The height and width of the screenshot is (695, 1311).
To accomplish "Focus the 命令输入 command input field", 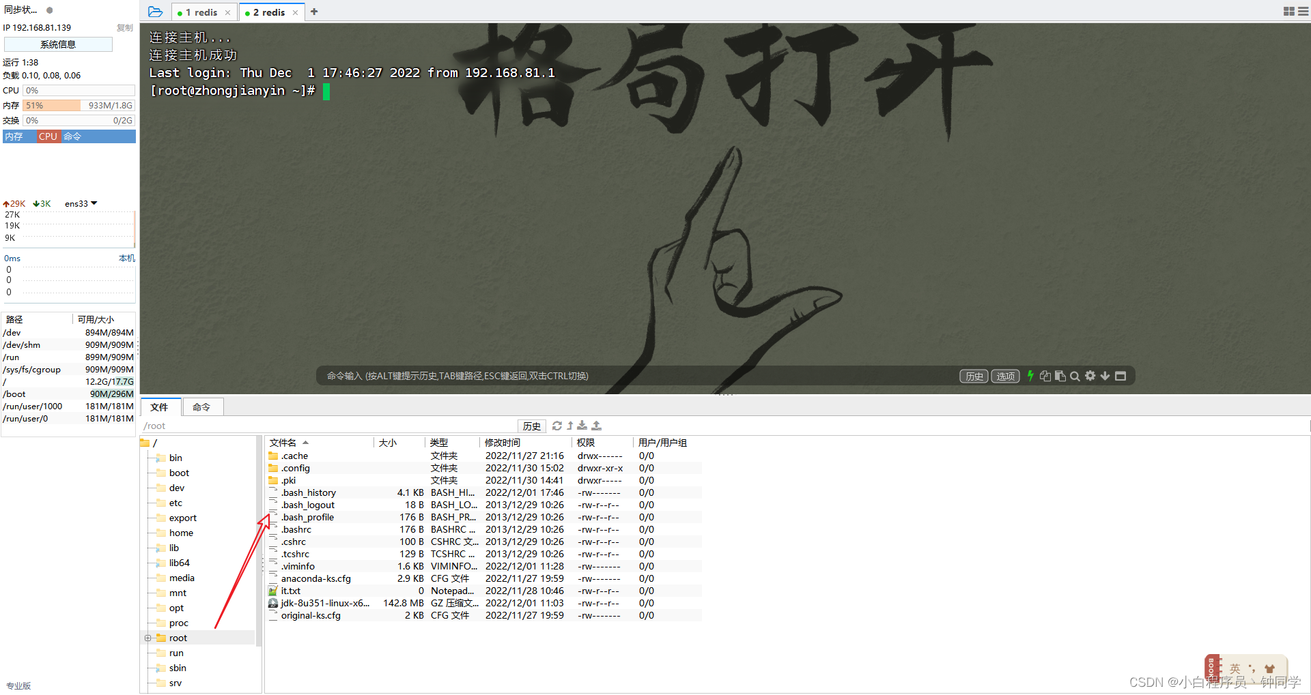I will click(635, 376).
